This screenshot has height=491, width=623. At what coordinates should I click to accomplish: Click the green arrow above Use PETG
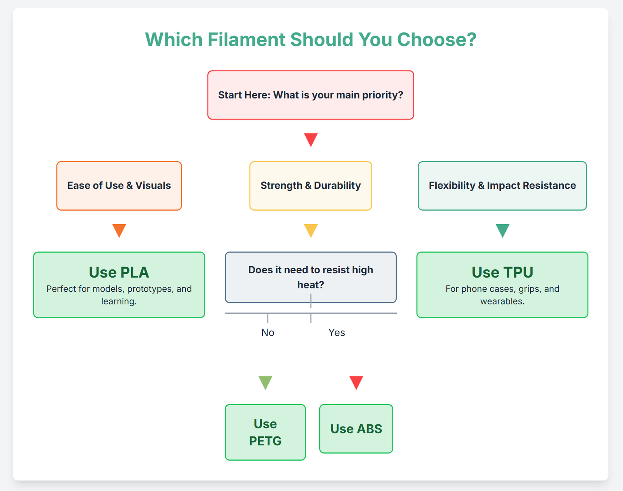(265, 382)
